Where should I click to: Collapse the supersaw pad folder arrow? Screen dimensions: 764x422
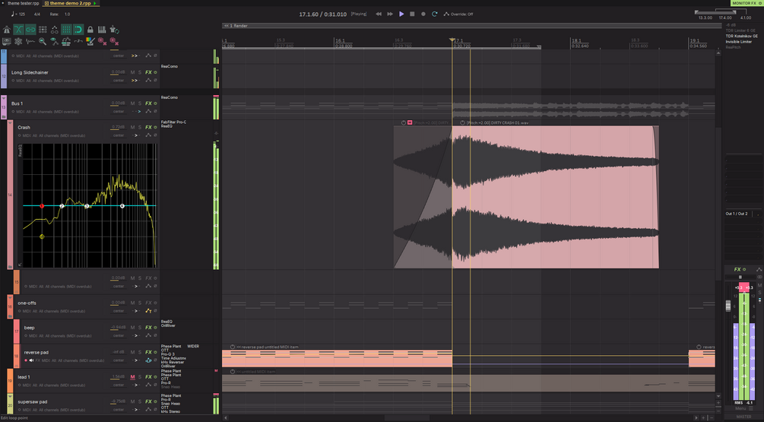click(10, 396)
